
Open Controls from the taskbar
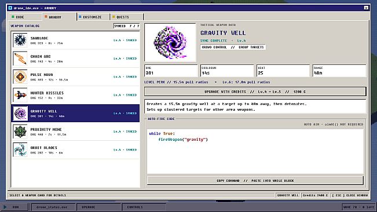[144, 207]
